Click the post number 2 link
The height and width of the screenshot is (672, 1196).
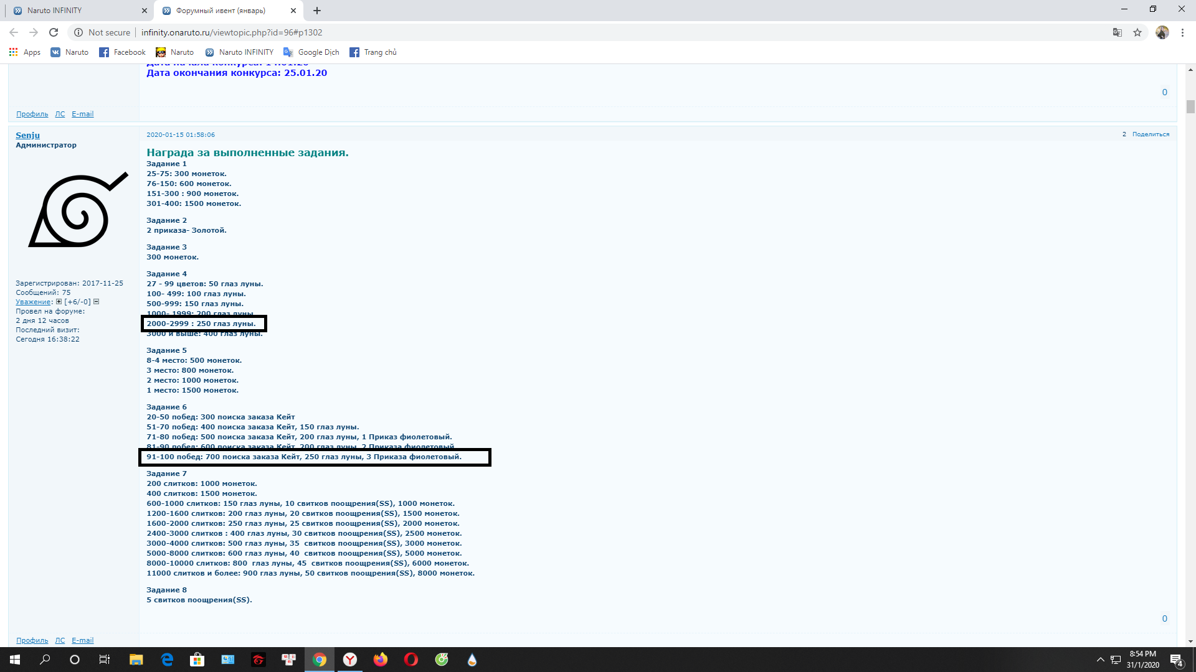[1124, 134]
